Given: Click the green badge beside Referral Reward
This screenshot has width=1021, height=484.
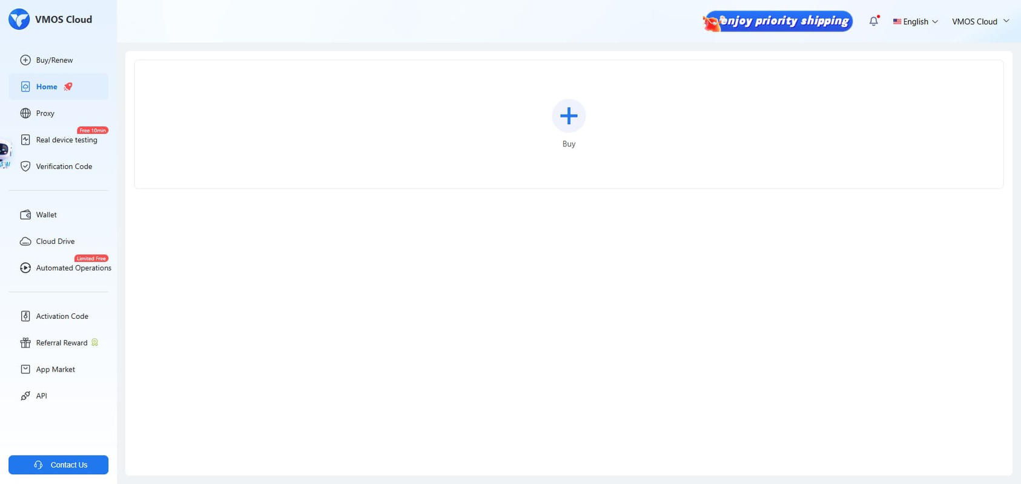Looking at the screenshot, I should pyautogui.click(x=94, y=342).
